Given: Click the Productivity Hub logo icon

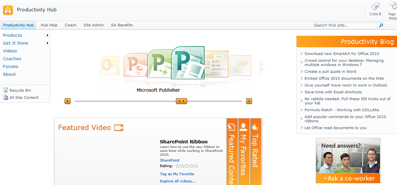Looking at the screenshot, I should point(8,10).
